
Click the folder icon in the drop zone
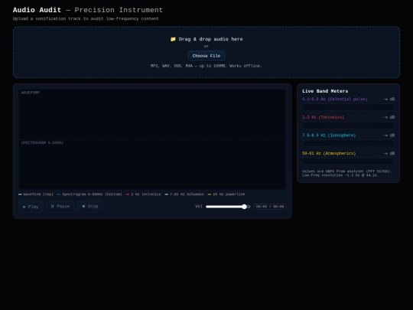[173, 39]
